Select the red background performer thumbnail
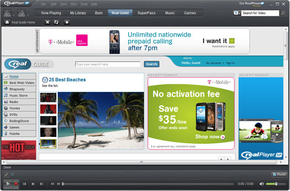Viewport: 290px width, 191px height. click(48, 109)
